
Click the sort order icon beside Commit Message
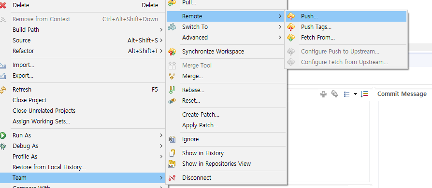click(x=364, y=94)
